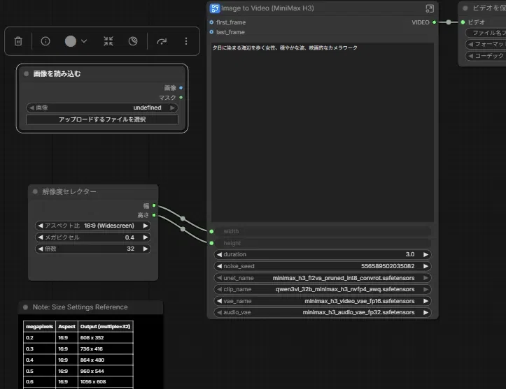Select previous image with left arrow
Image resolution: width=506 pixels, height=389 pixels.
click(x=31, y=108)
